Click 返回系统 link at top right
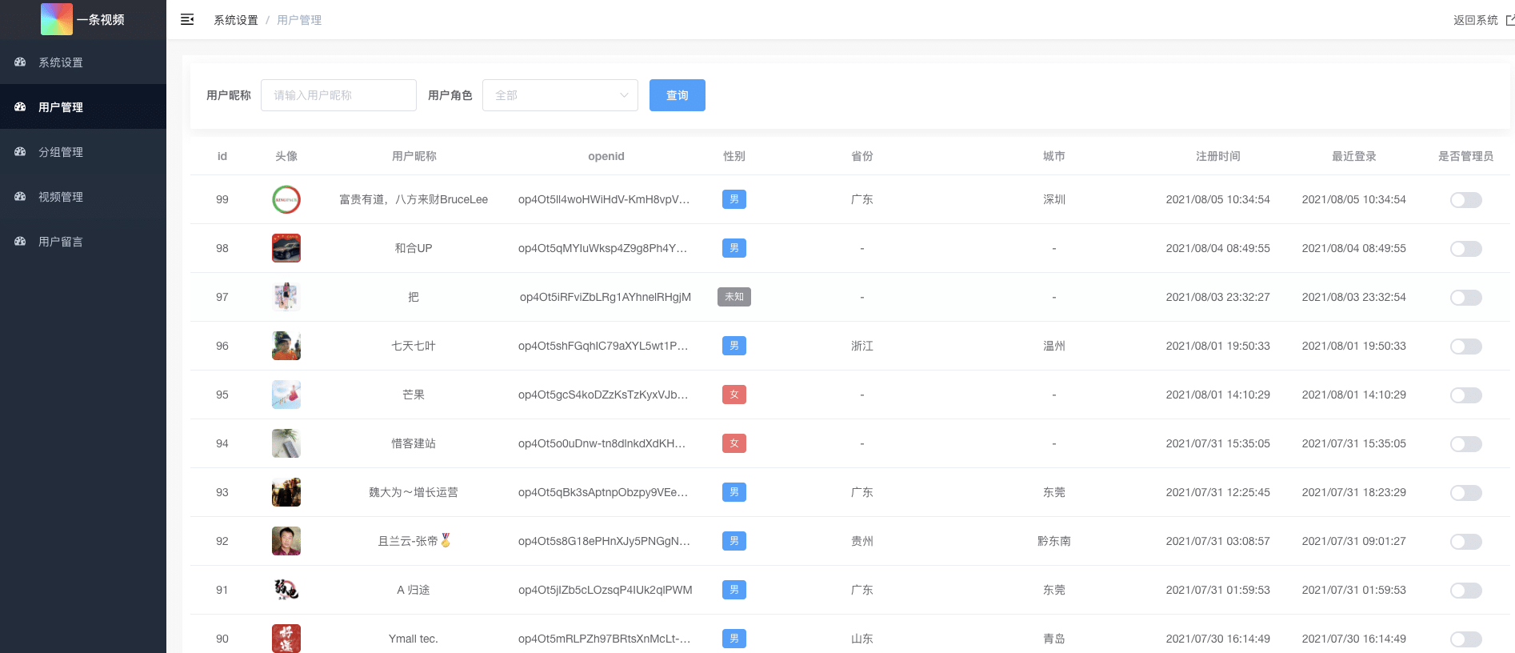 [x=1476, y=20]
